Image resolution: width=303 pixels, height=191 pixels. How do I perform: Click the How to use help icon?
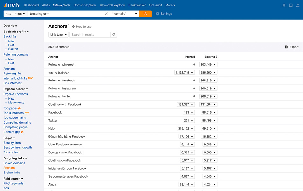coord(74,27)
